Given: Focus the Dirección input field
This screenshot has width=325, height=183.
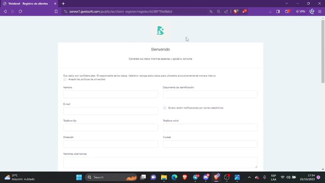Looking at the screenshot, I should pyautogui.click(x=111, y=144).
